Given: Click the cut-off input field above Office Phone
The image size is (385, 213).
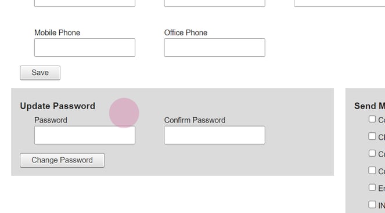Looking at the screenshot, I should point(215,3).
